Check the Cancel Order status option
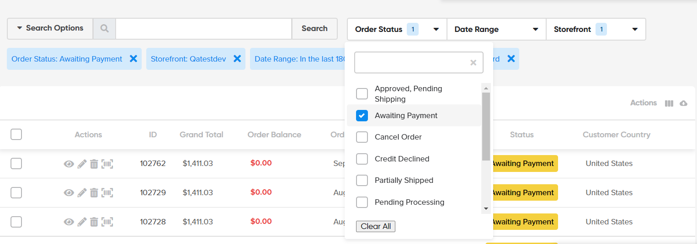Screen dimensions: 697x244 point(362,137)
